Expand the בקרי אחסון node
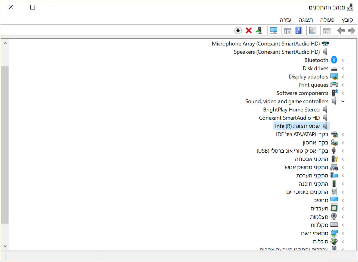 click(x=343, y=143)
